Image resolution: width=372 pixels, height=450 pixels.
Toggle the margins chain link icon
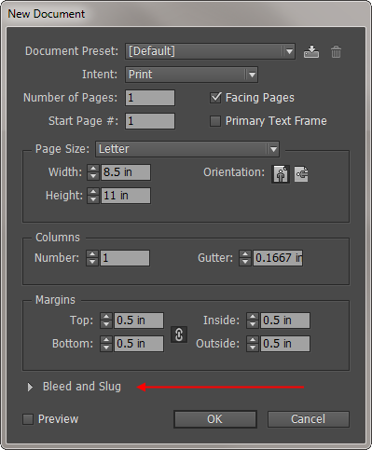tap(179, 334)
